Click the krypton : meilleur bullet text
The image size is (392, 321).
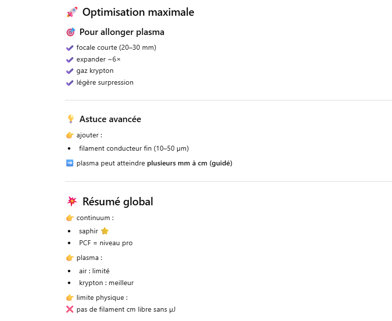pyautogui.click(x=106, y=283)
